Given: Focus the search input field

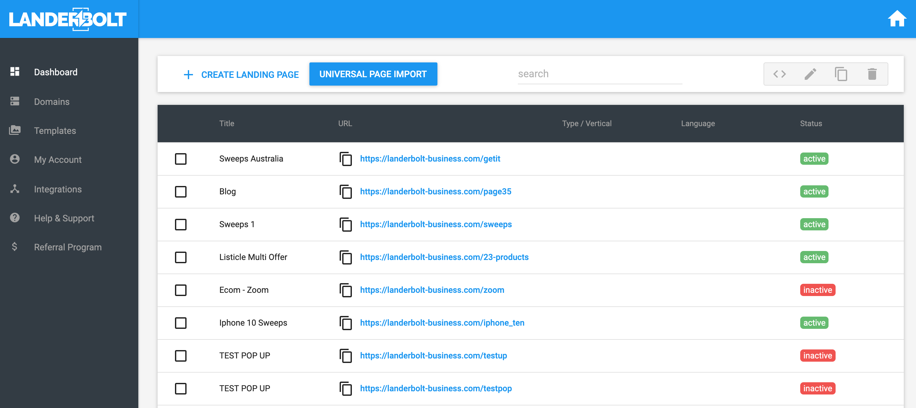Looking at the screenshot, I should pos(599,74).
